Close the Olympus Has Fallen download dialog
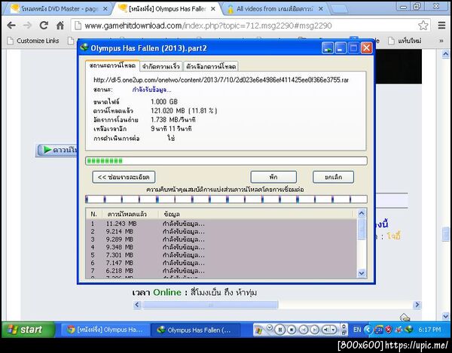Screen dimensions: 452x353 point(366,48)
